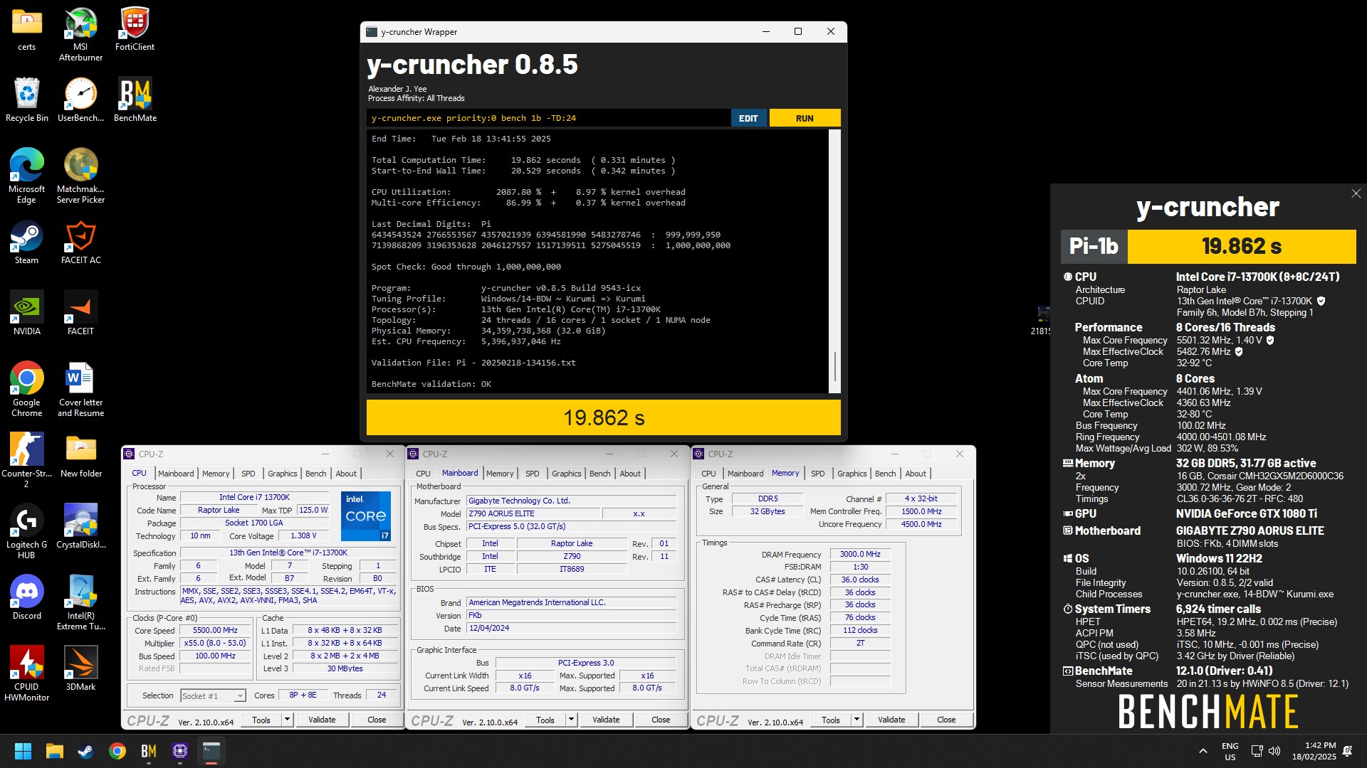Open Graphics tab in second CPU-Z window
This screenshot has height=768, width=1367.
point(567,474)
